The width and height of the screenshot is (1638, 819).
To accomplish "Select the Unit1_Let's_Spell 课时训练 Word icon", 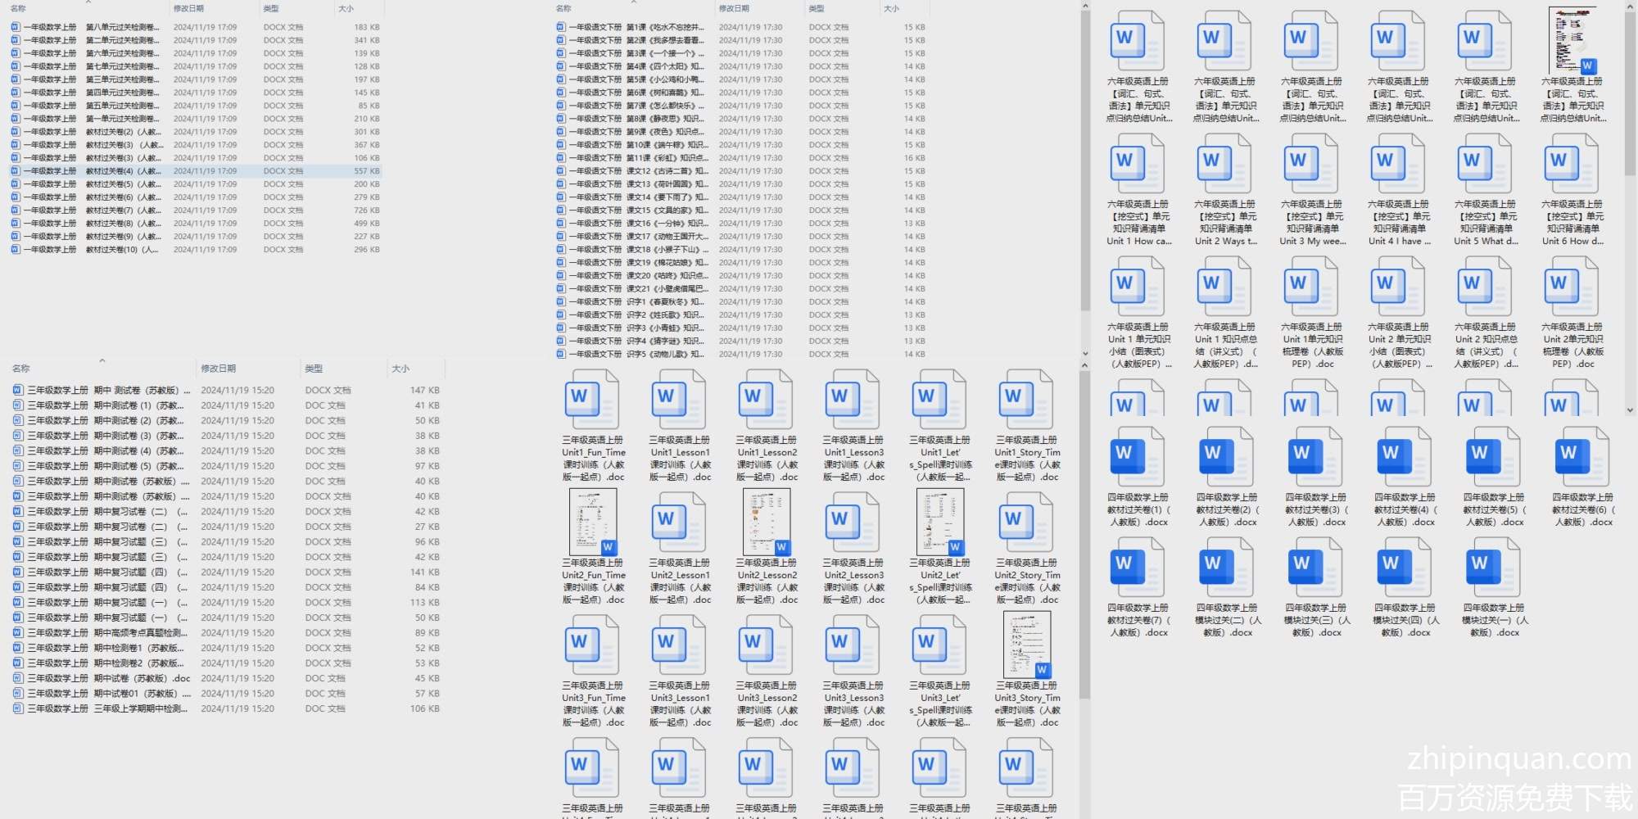I will [x=939, y=399].
